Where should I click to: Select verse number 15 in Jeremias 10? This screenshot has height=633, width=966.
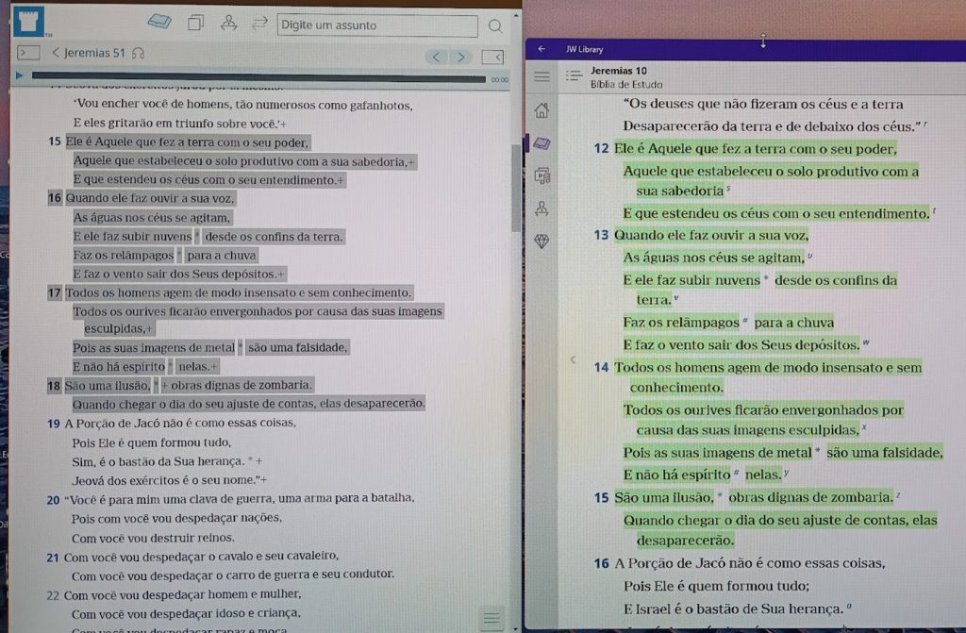click(601, 498)
